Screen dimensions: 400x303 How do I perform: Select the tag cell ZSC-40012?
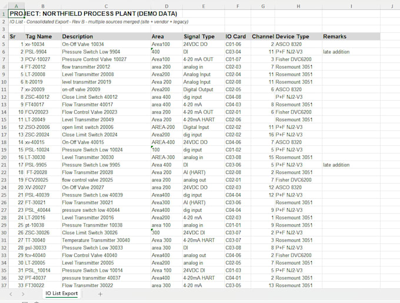pos(43,97)
